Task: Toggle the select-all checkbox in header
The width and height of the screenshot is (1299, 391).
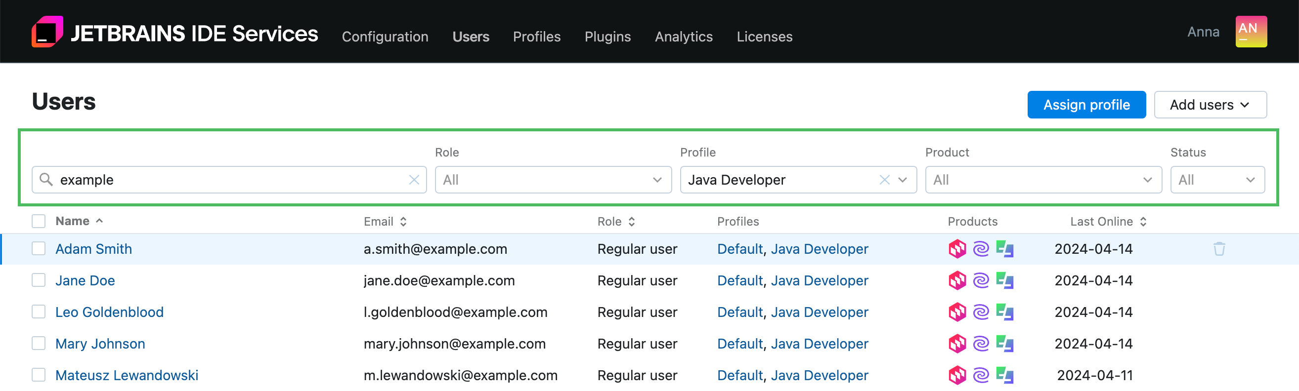Action: tap(39, 221)
